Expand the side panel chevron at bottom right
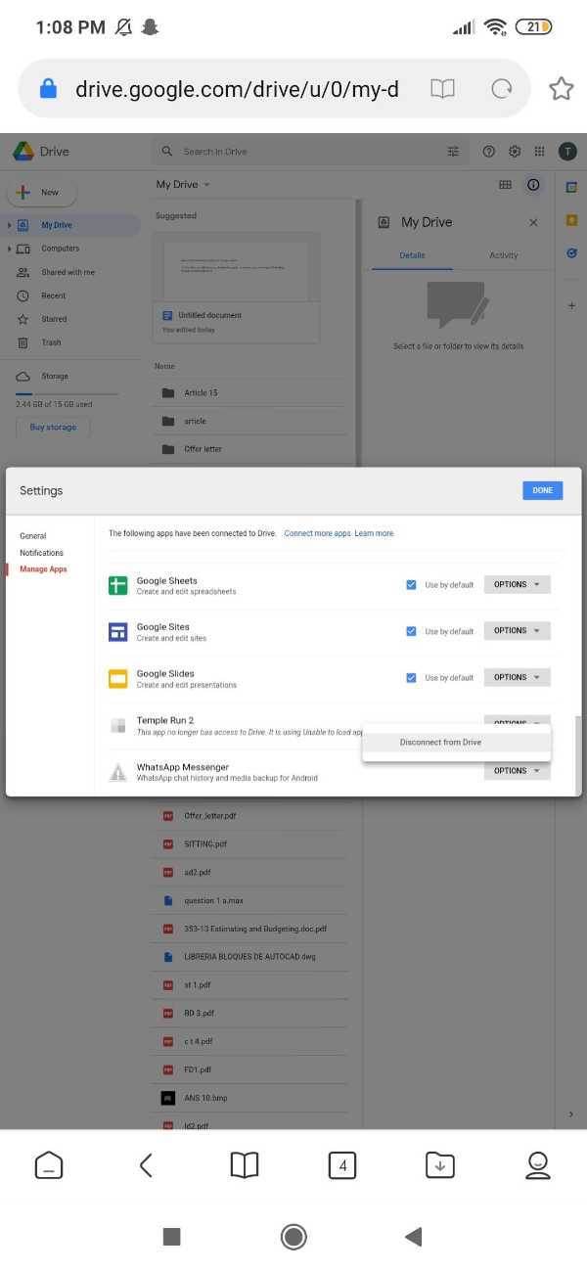The image size is (587, 1272). 571,1114
